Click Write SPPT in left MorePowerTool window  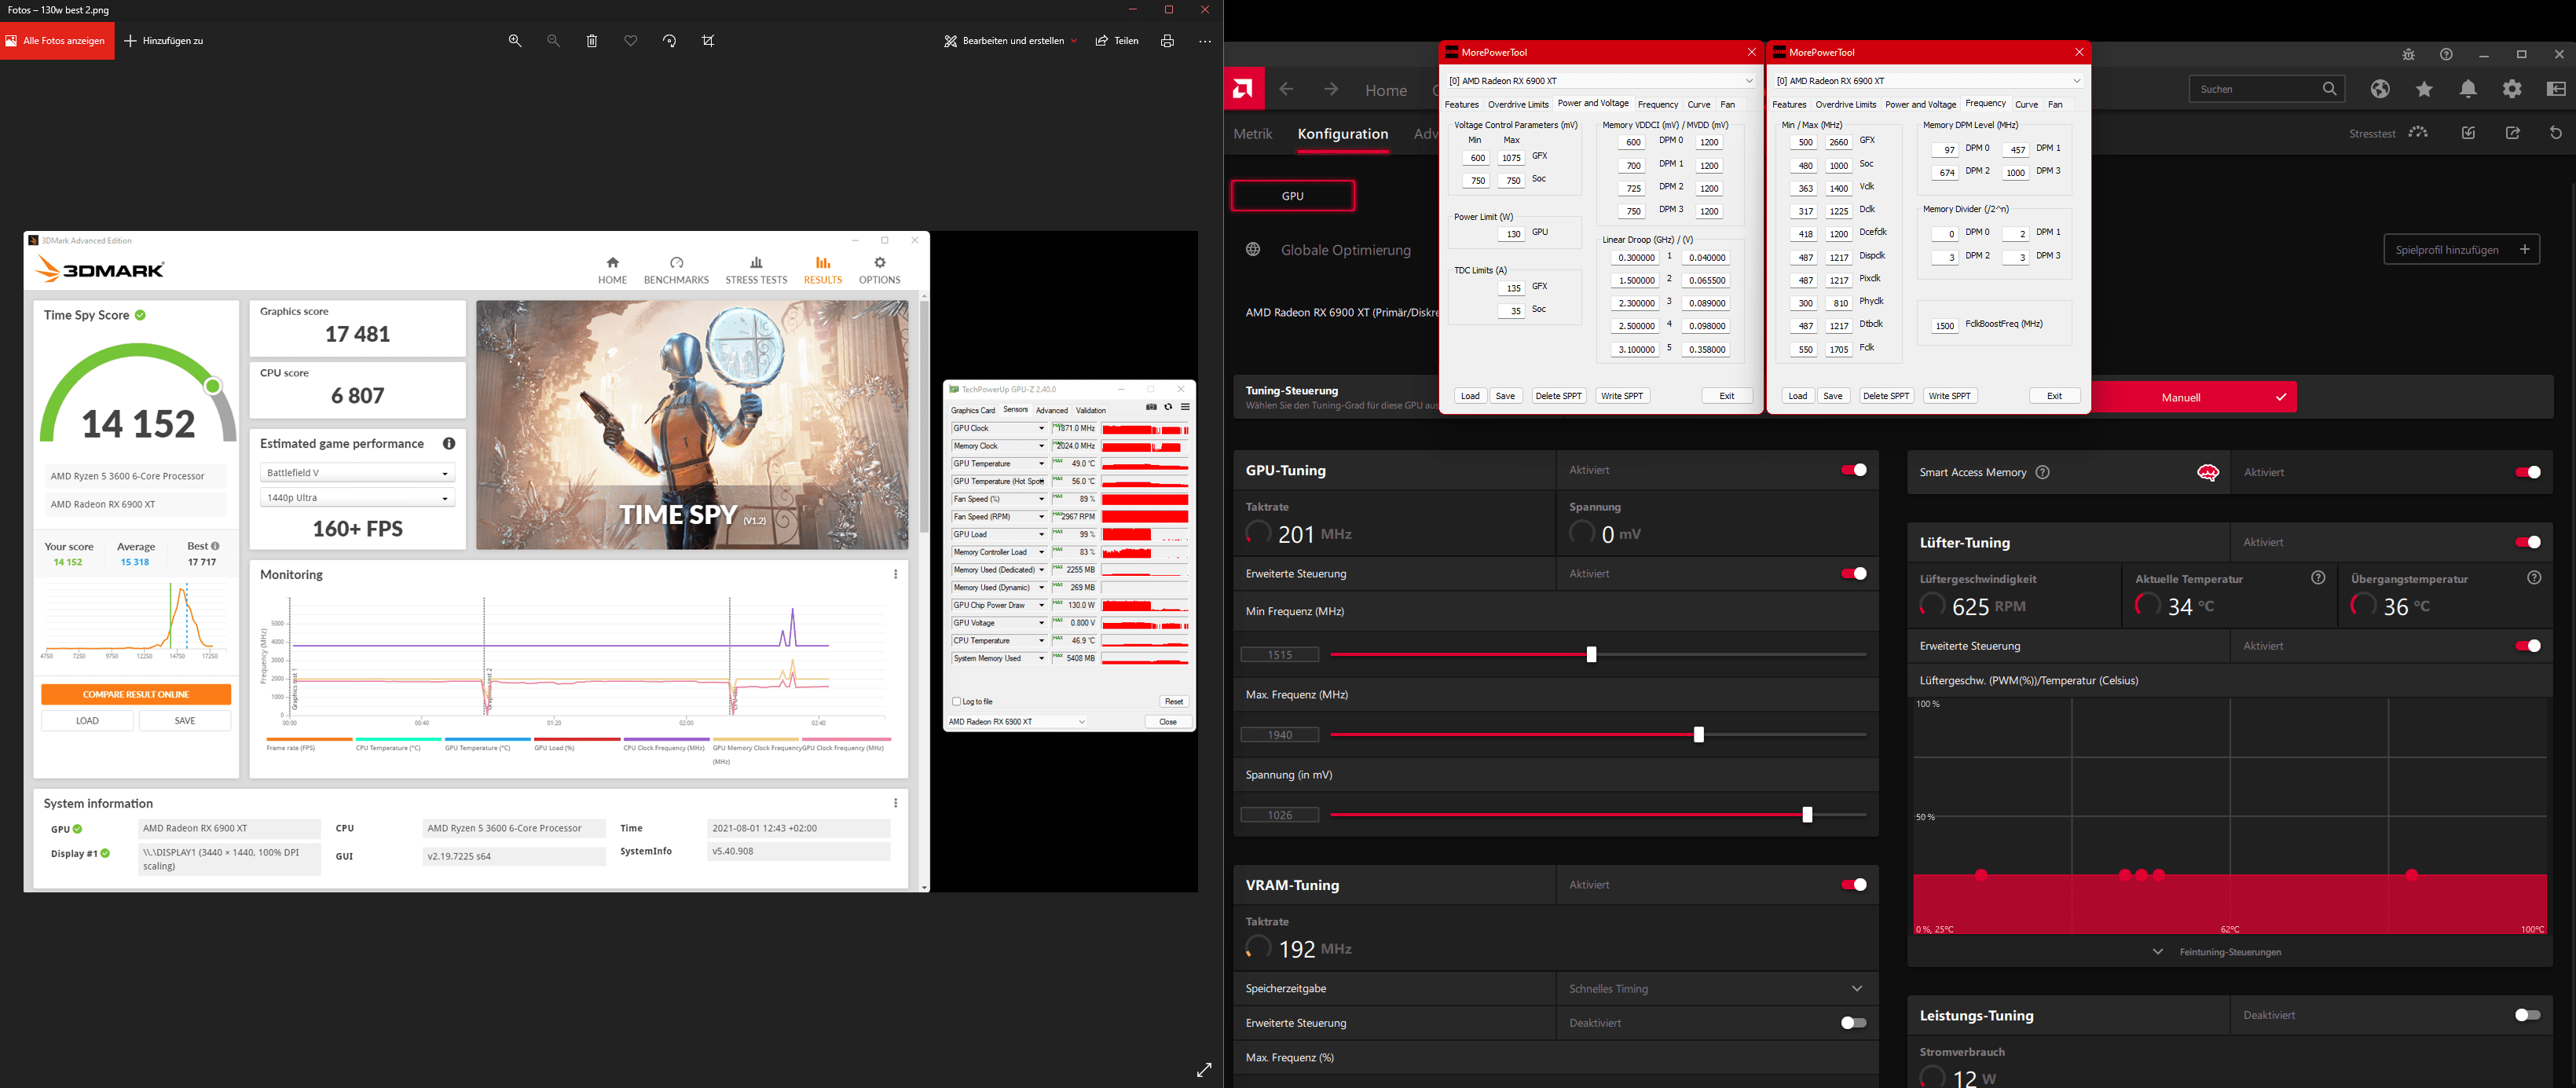(x=1622, y=396)
